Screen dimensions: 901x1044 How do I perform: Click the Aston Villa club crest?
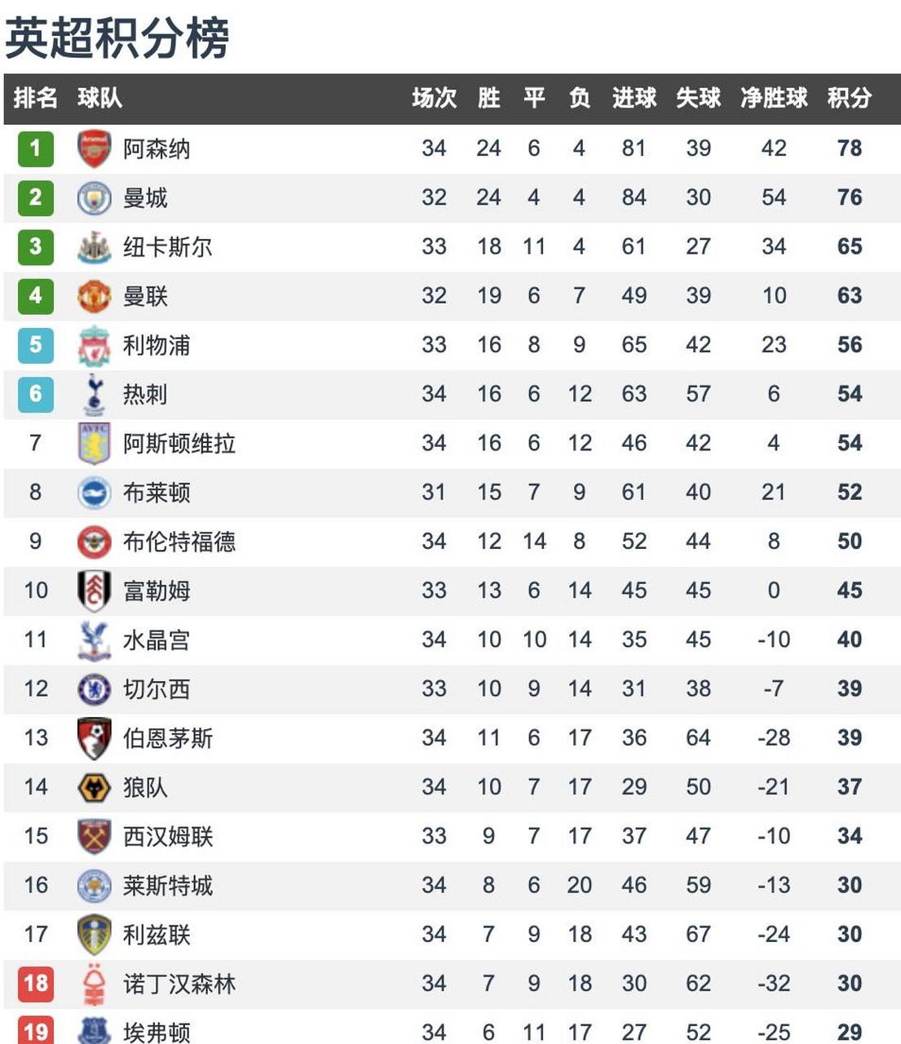94,444
